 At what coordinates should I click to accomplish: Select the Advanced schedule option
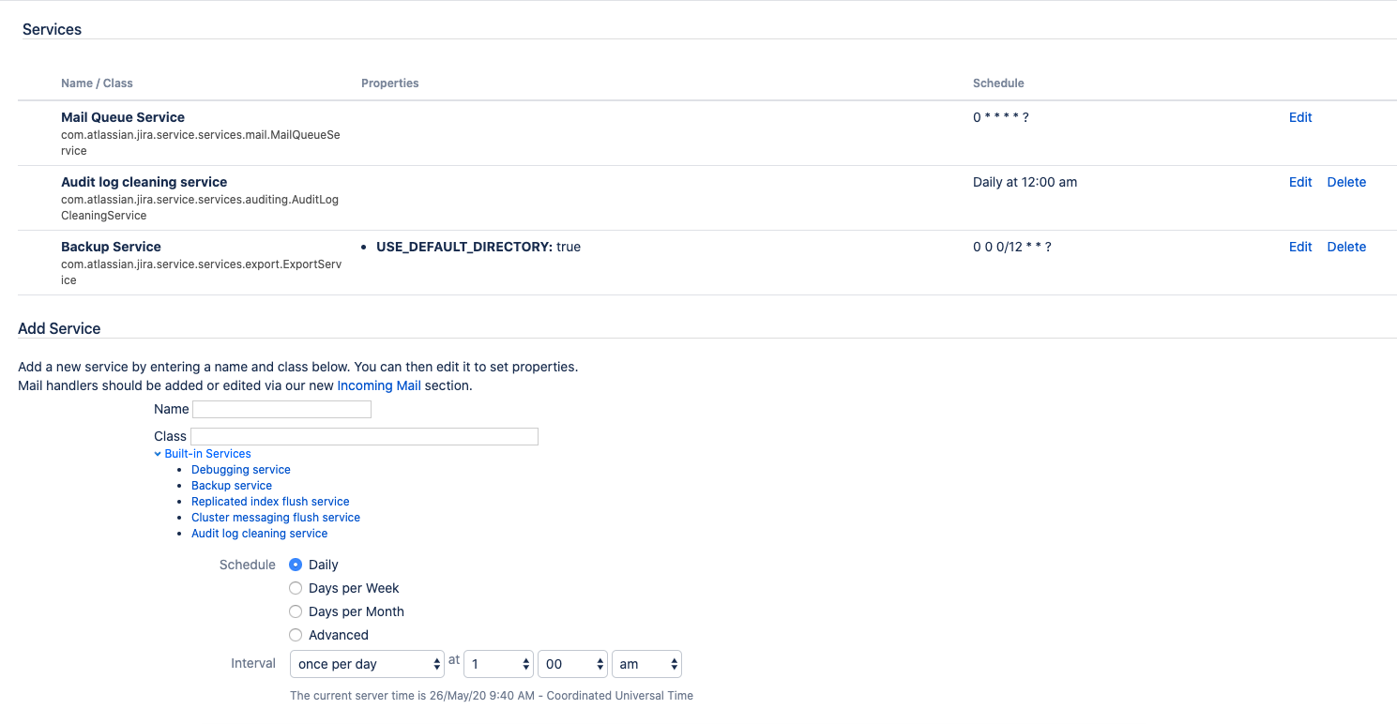point(296,635)
